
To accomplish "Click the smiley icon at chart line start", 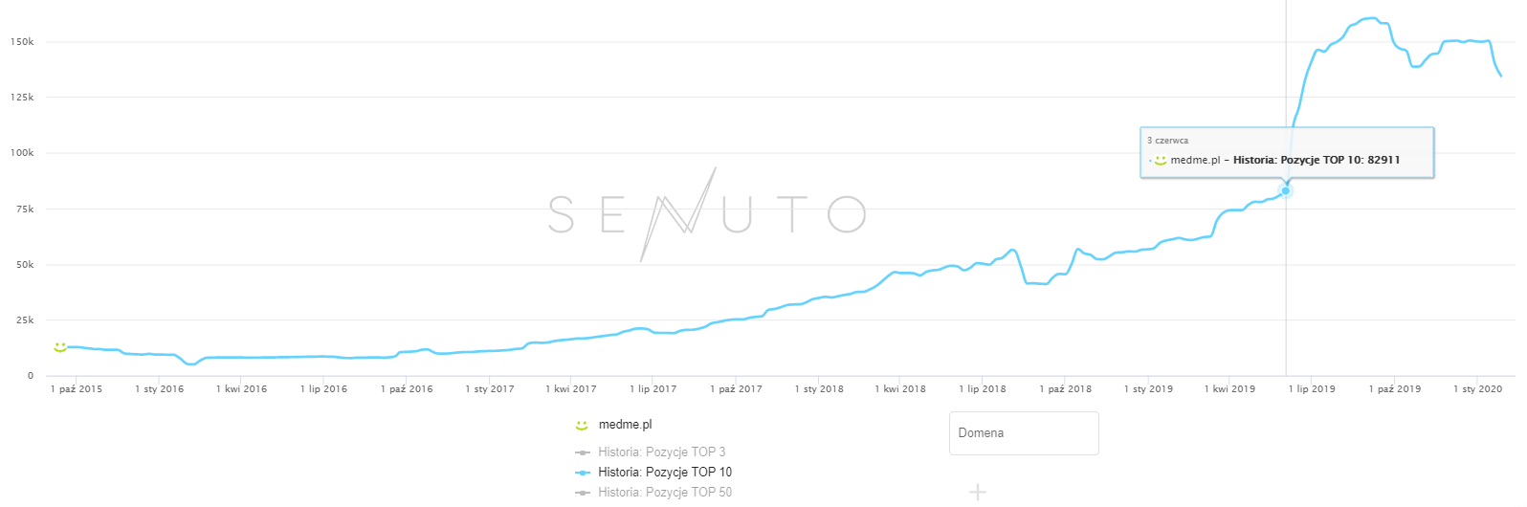I will click(x=60, y=346).
